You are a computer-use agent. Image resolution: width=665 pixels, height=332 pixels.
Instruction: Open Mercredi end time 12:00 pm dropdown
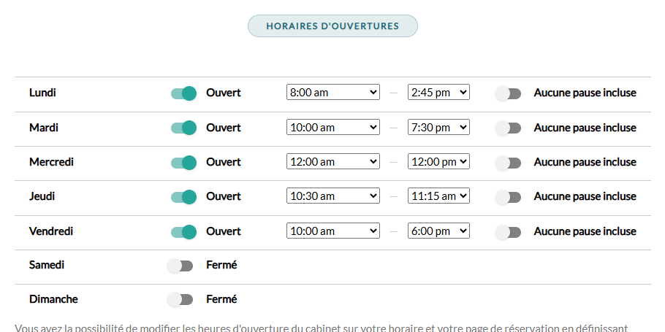coord(438,162)
